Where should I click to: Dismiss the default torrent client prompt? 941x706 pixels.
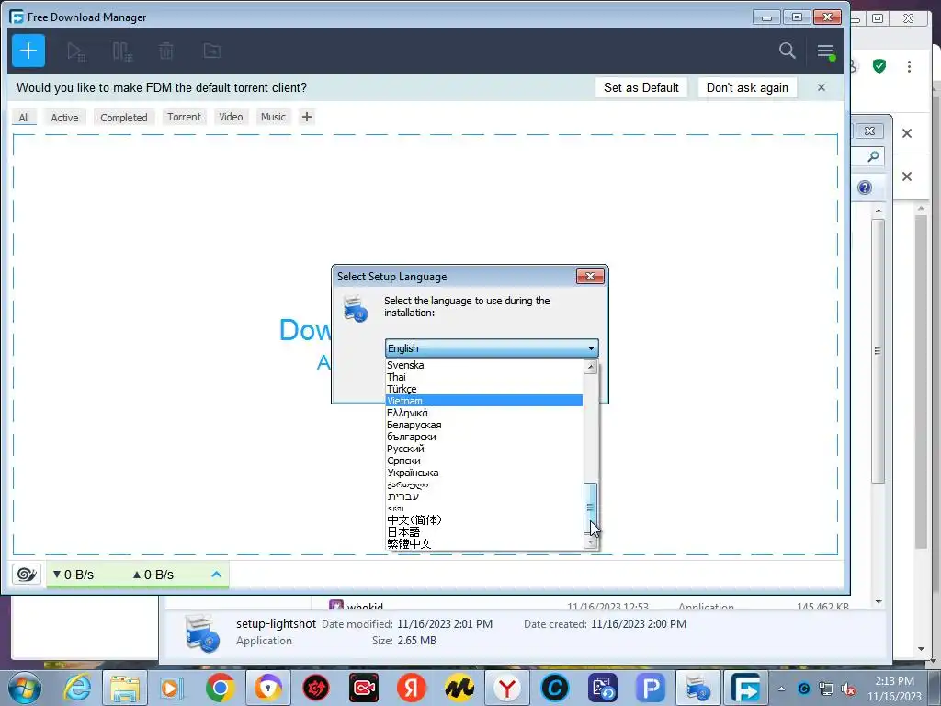pyautogui.click(x=821, y=87)
